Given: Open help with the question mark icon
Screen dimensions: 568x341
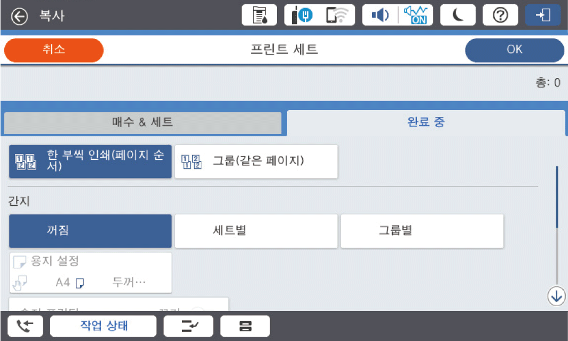Looking at the screenshot, I should (x=500, y=15).
